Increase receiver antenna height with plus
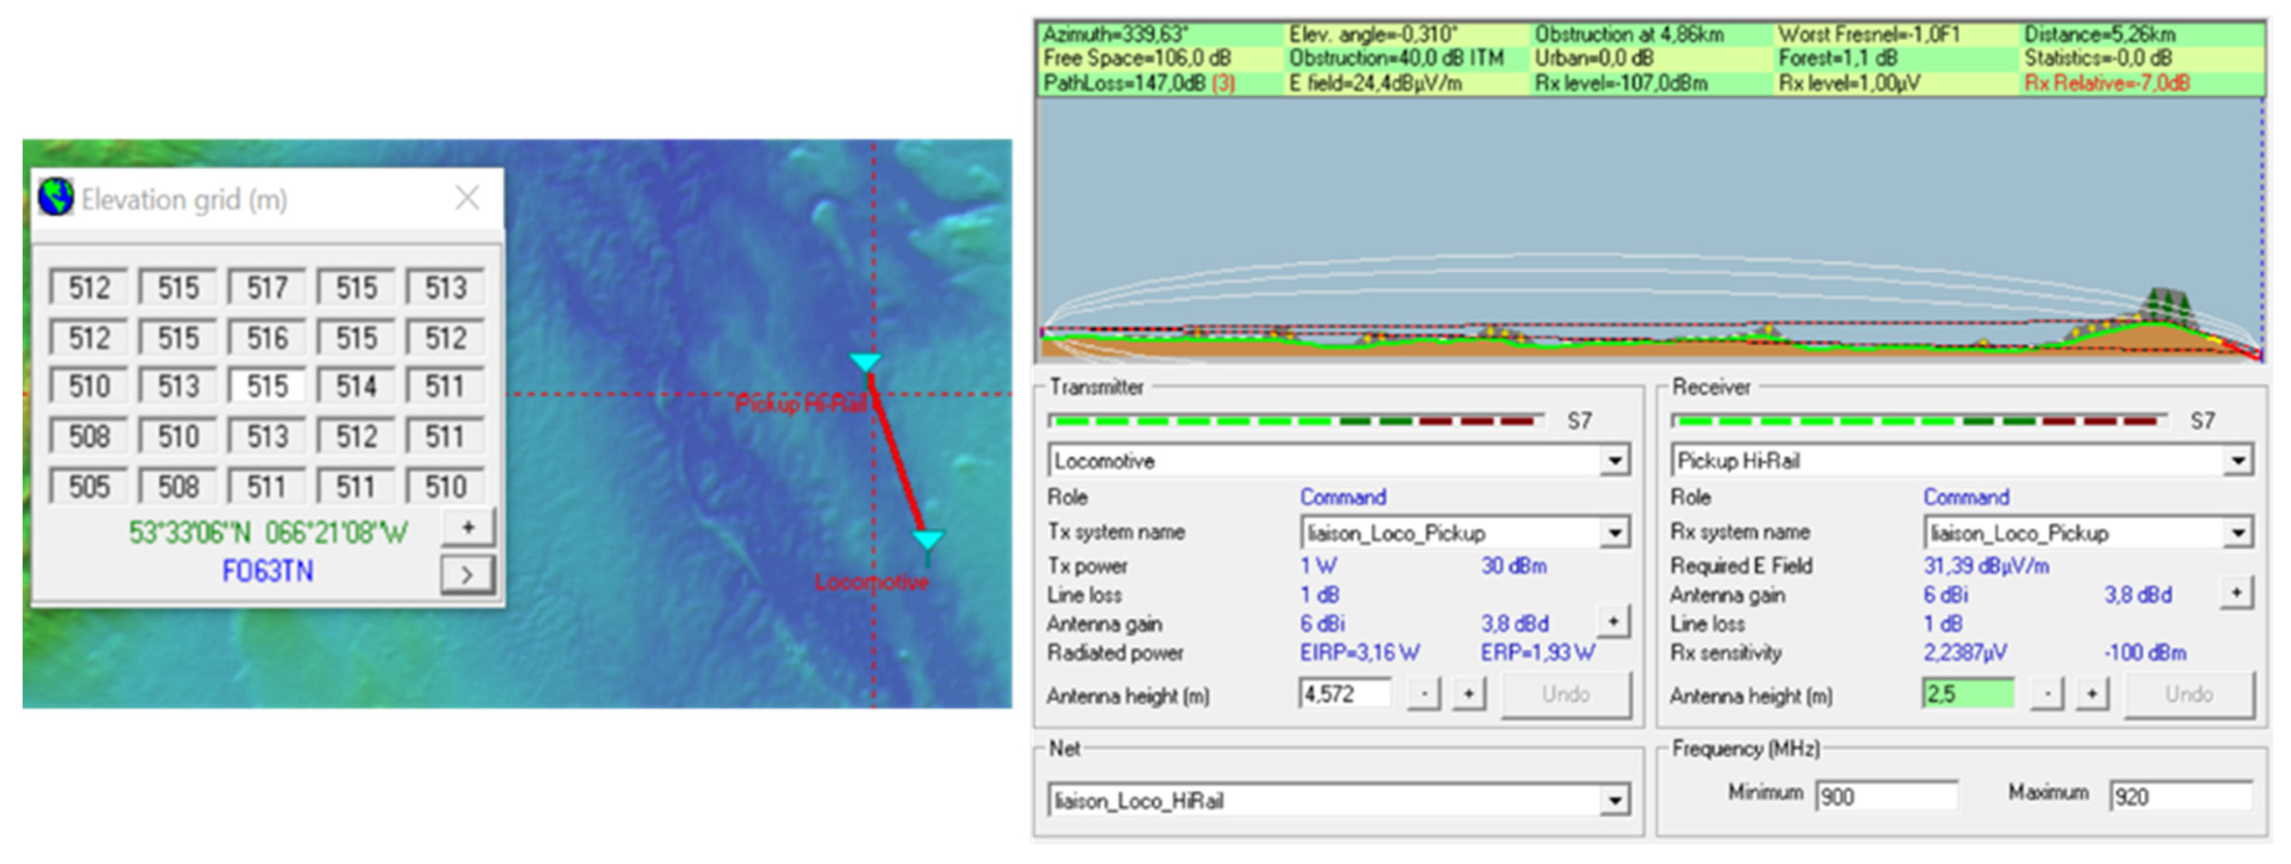The width and height of the screenshot is (2291, 864). click(x=2092, y=694)
